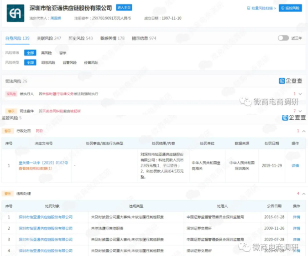Click the company EA logo

(x=16, y=13)
